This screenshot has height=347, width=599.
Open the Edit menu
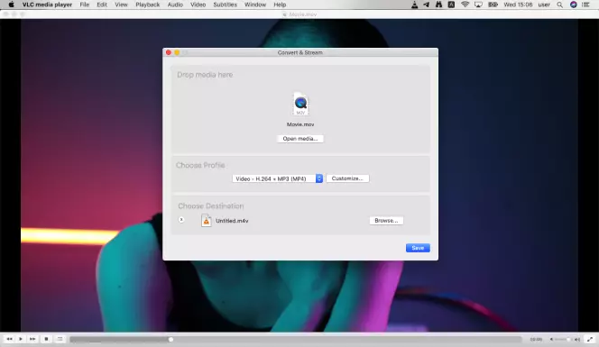(x=102, y=5)
